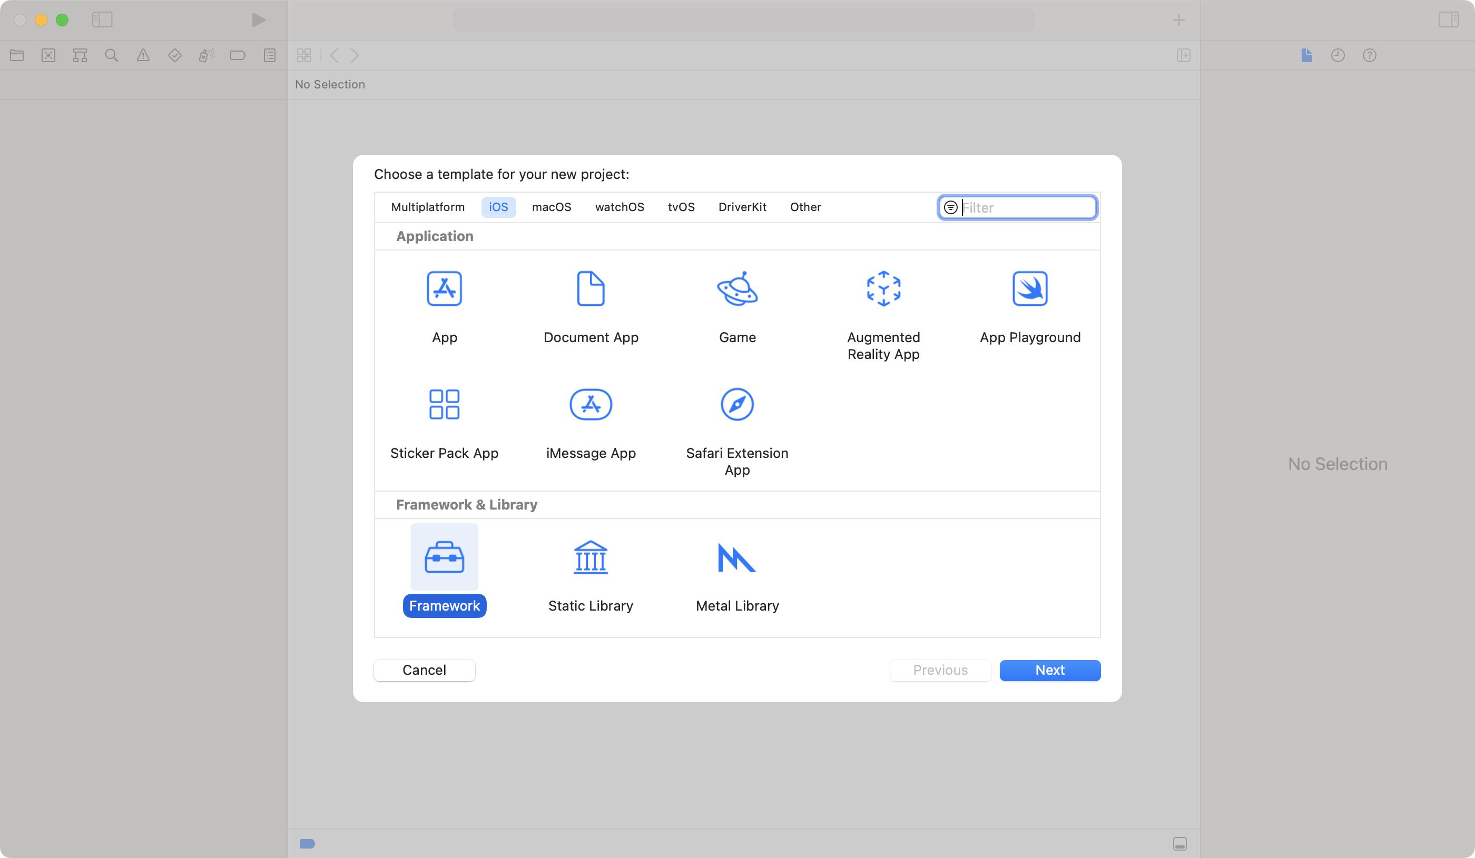Click the plus Library button
Viewport: 1475px width, 858px height.
1179,21
